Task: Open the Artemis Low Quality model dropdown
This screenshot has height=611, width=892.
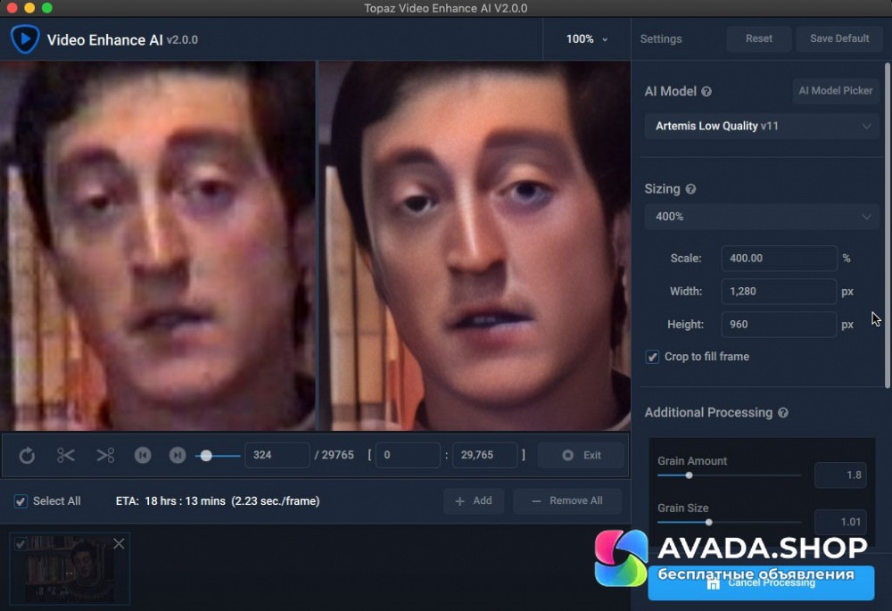Action: click(762, 127)
